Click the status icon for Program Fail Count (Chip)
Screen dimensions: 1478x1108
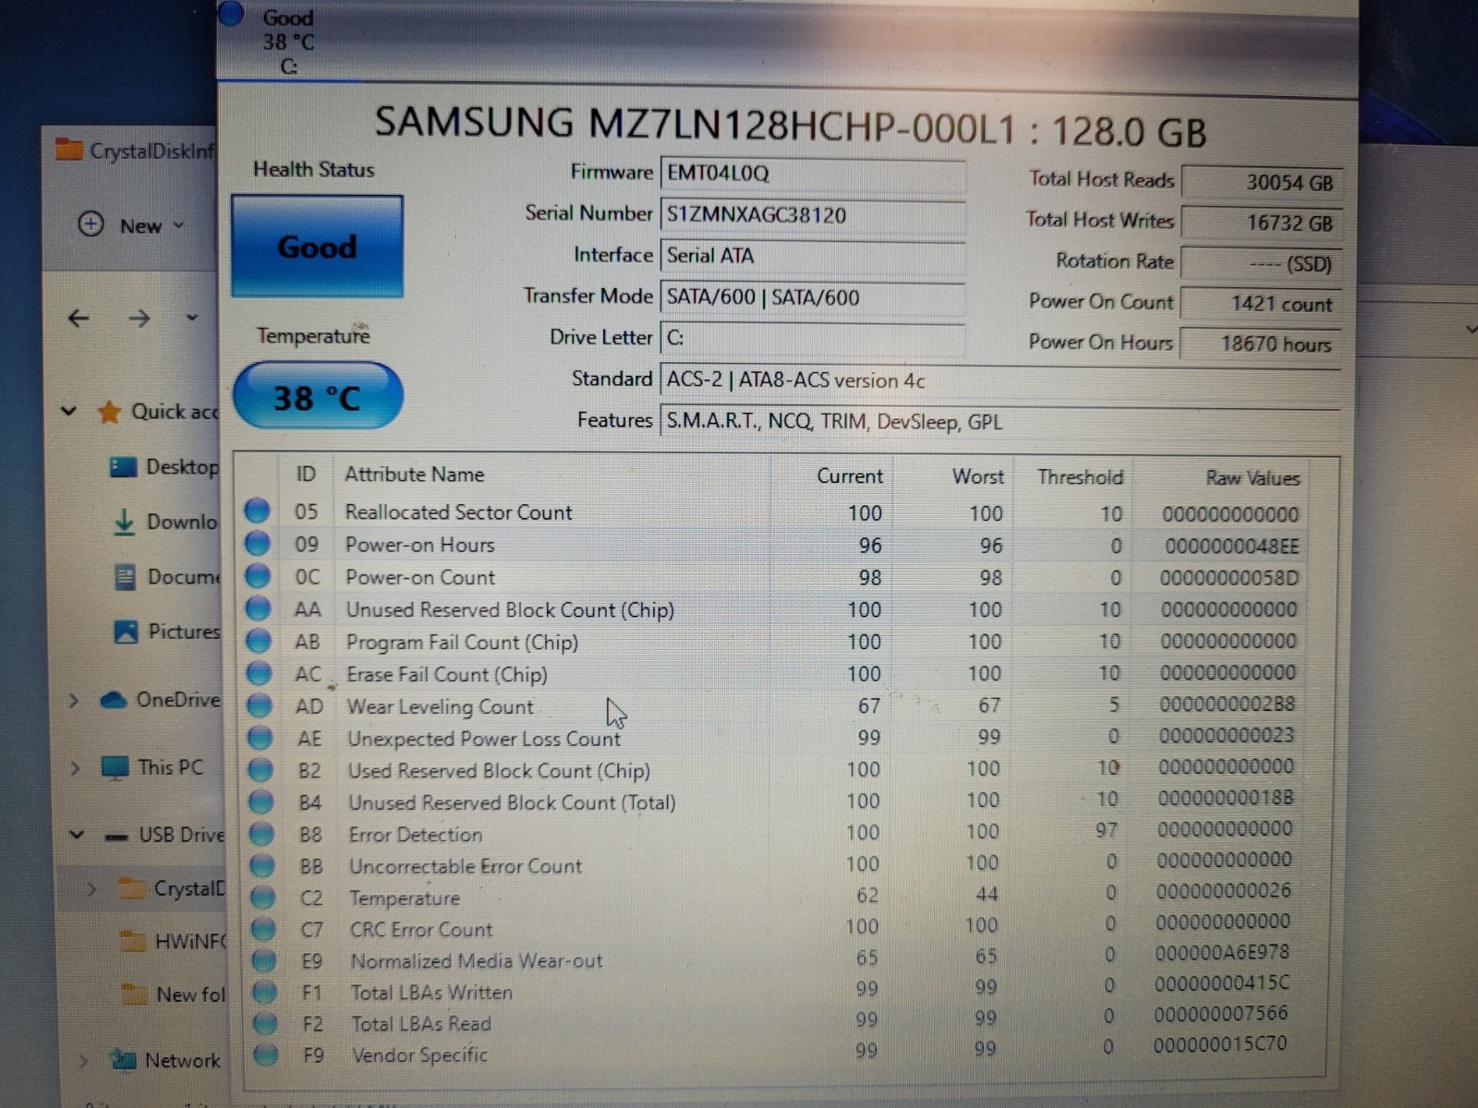259,641
